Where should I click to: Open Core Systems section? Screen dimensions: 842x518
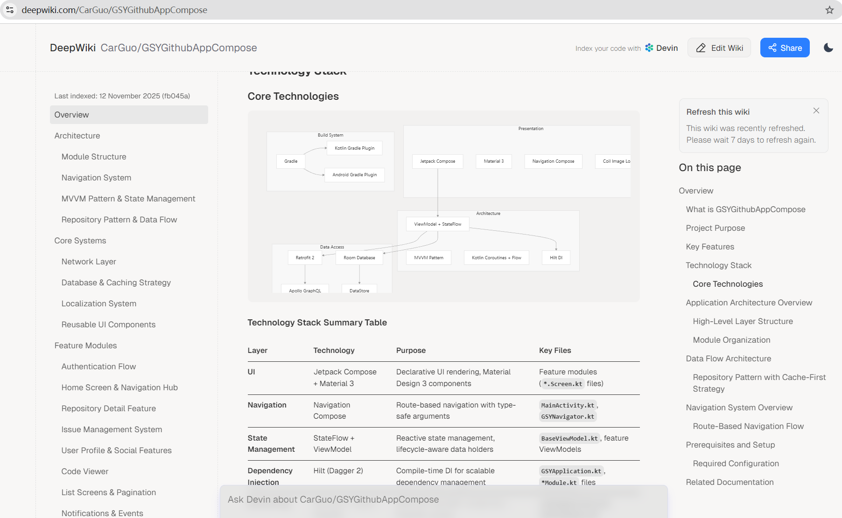coord(80,241)
